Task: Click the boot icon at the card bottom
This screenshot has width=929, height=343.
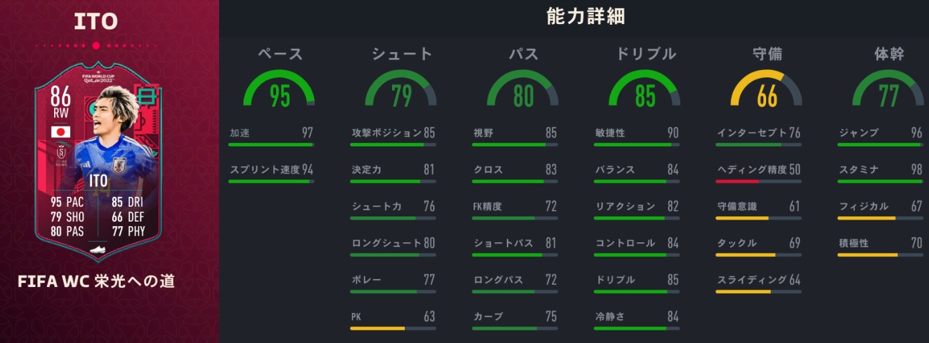Action: pyautogui.click(x=98, y=250)
